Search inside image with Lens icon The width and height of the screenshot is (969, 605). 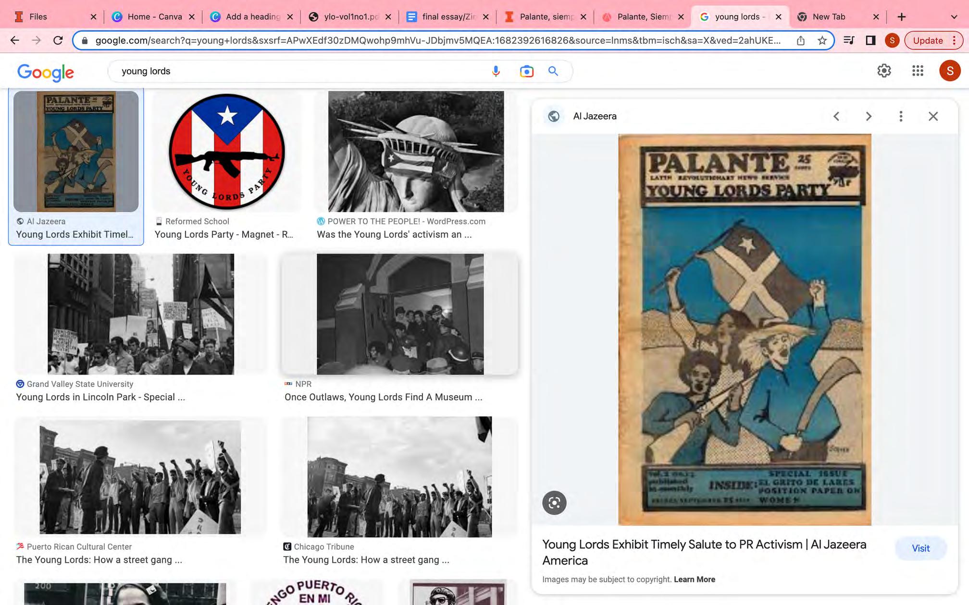click(554, 503)
